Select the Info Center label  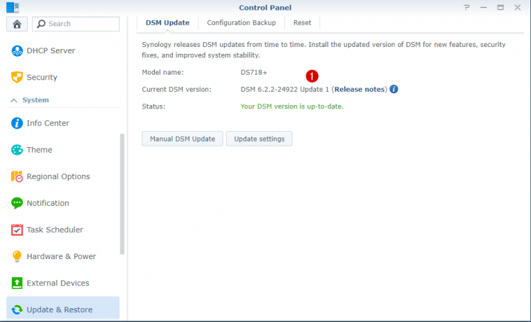tap(48, 123)
